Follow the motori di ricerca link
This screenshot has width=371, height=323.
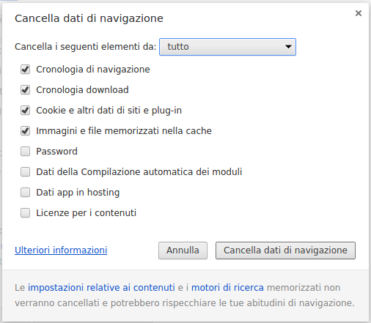(227, 288)
